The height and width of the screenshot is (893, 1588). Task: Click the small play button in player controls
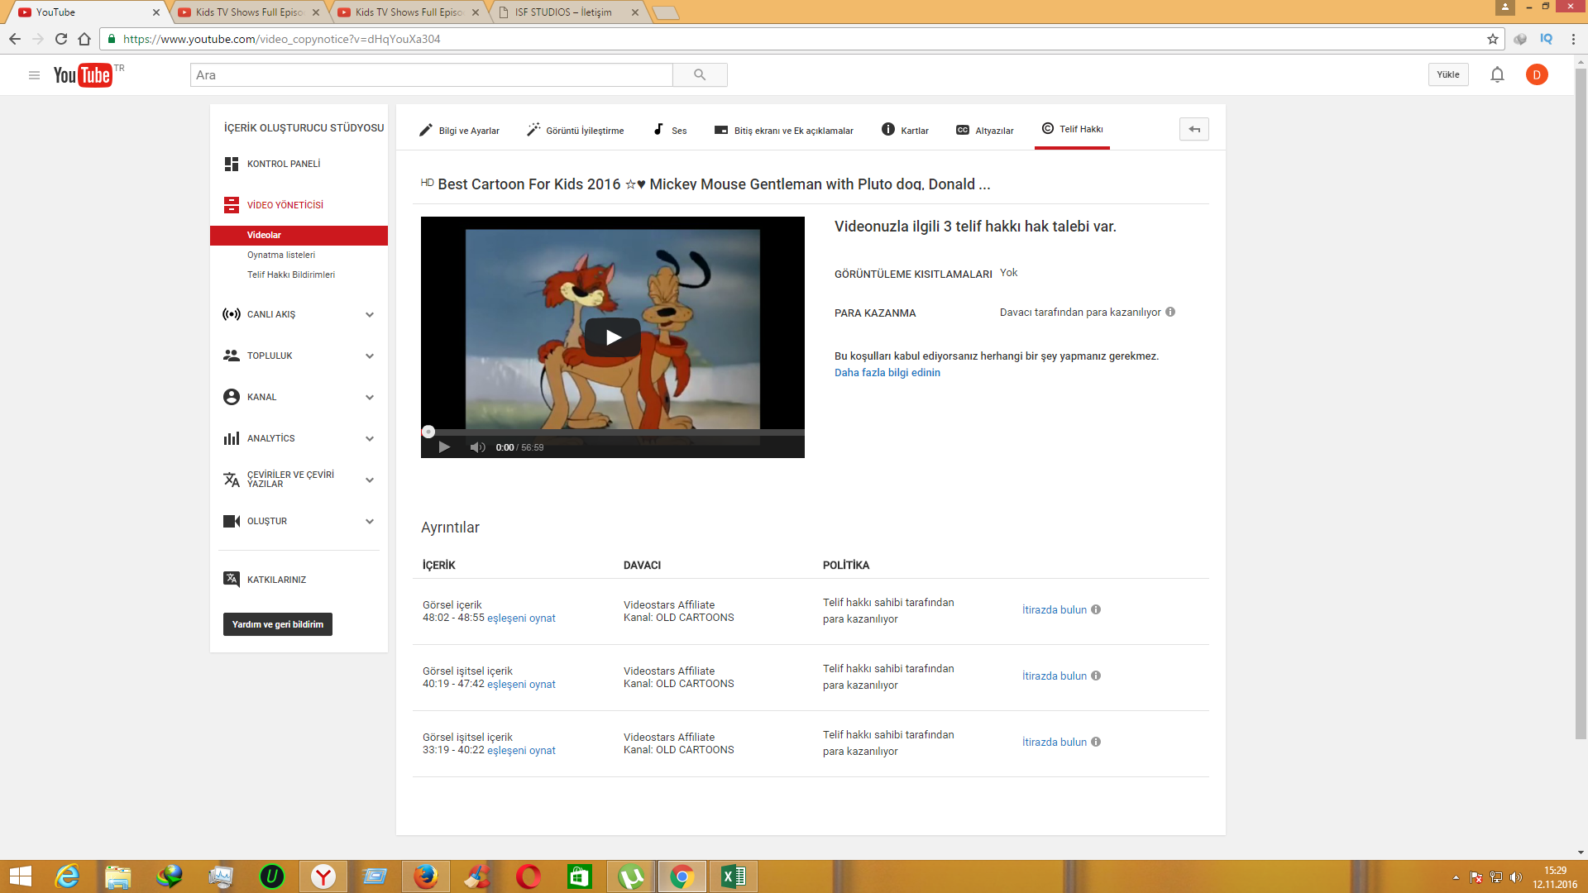click(x=444, y=447)
